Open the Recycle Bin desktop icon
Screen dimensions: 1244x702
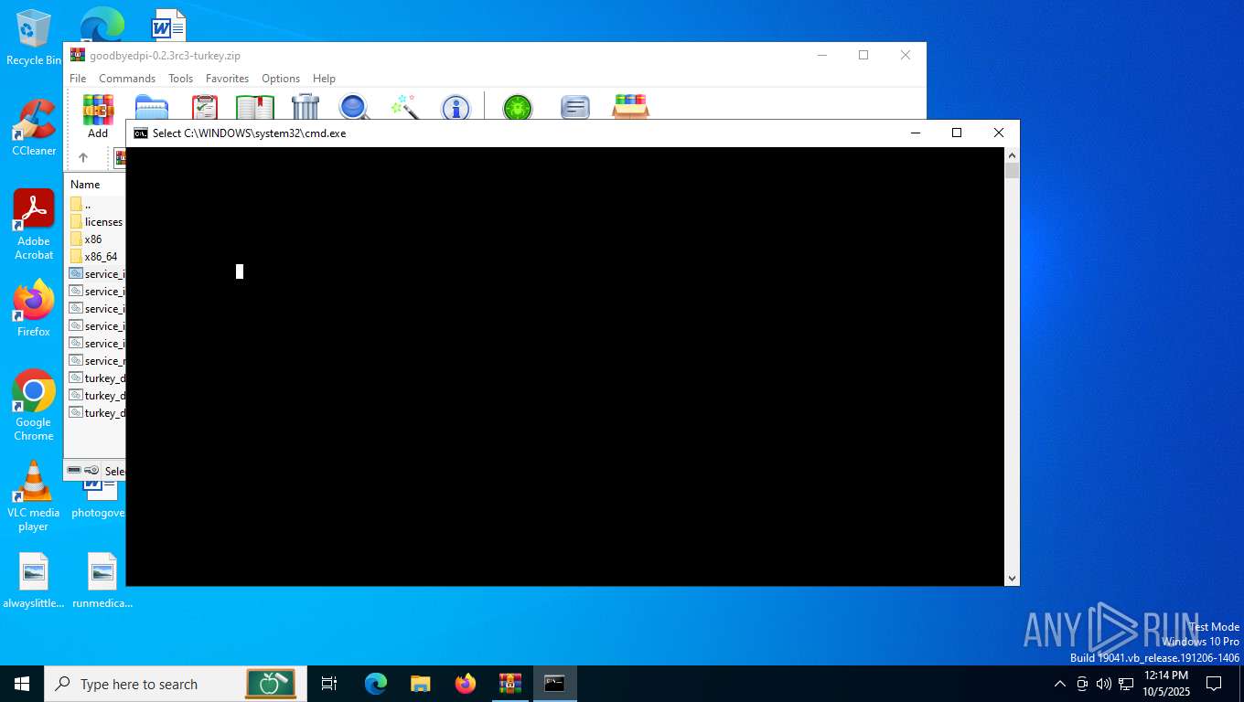pos(34,38)
